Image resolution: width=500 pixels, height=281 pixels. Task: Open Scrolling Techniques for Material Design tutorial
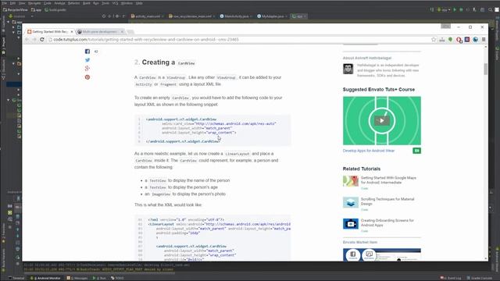click(387, 201)
